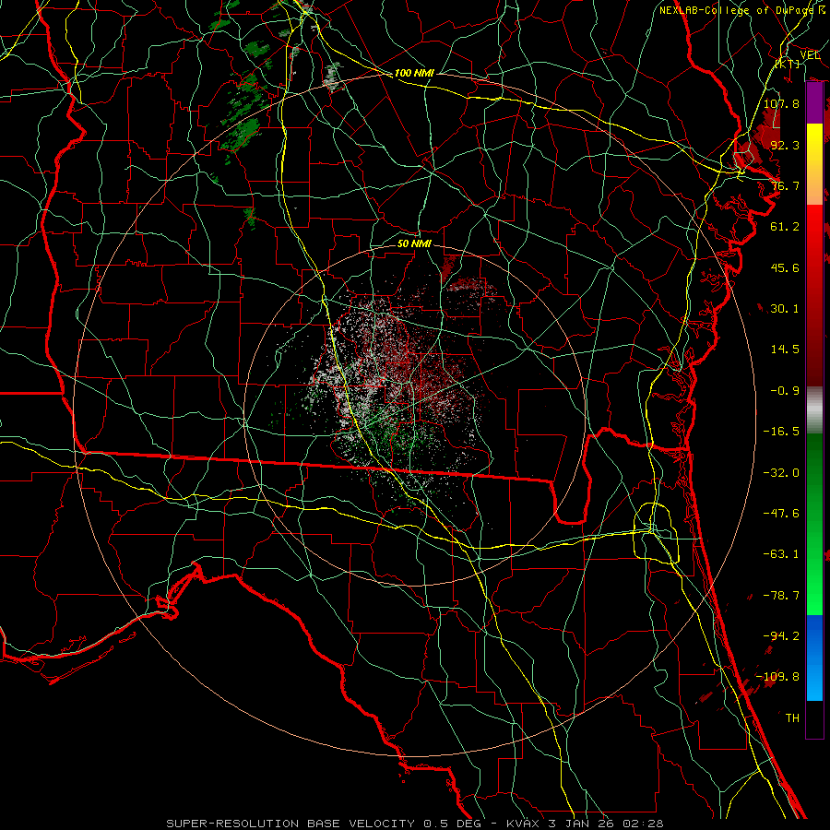The height and width of the screenshot is (830, 830).
Task: Click the -32.0 value on velocity scale
Action: click(x=781, y=473)
